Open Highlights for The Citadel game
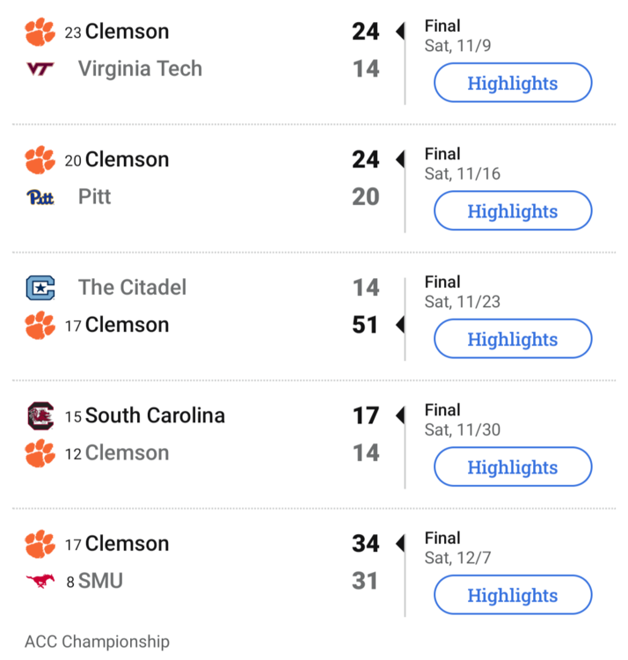 513,340
